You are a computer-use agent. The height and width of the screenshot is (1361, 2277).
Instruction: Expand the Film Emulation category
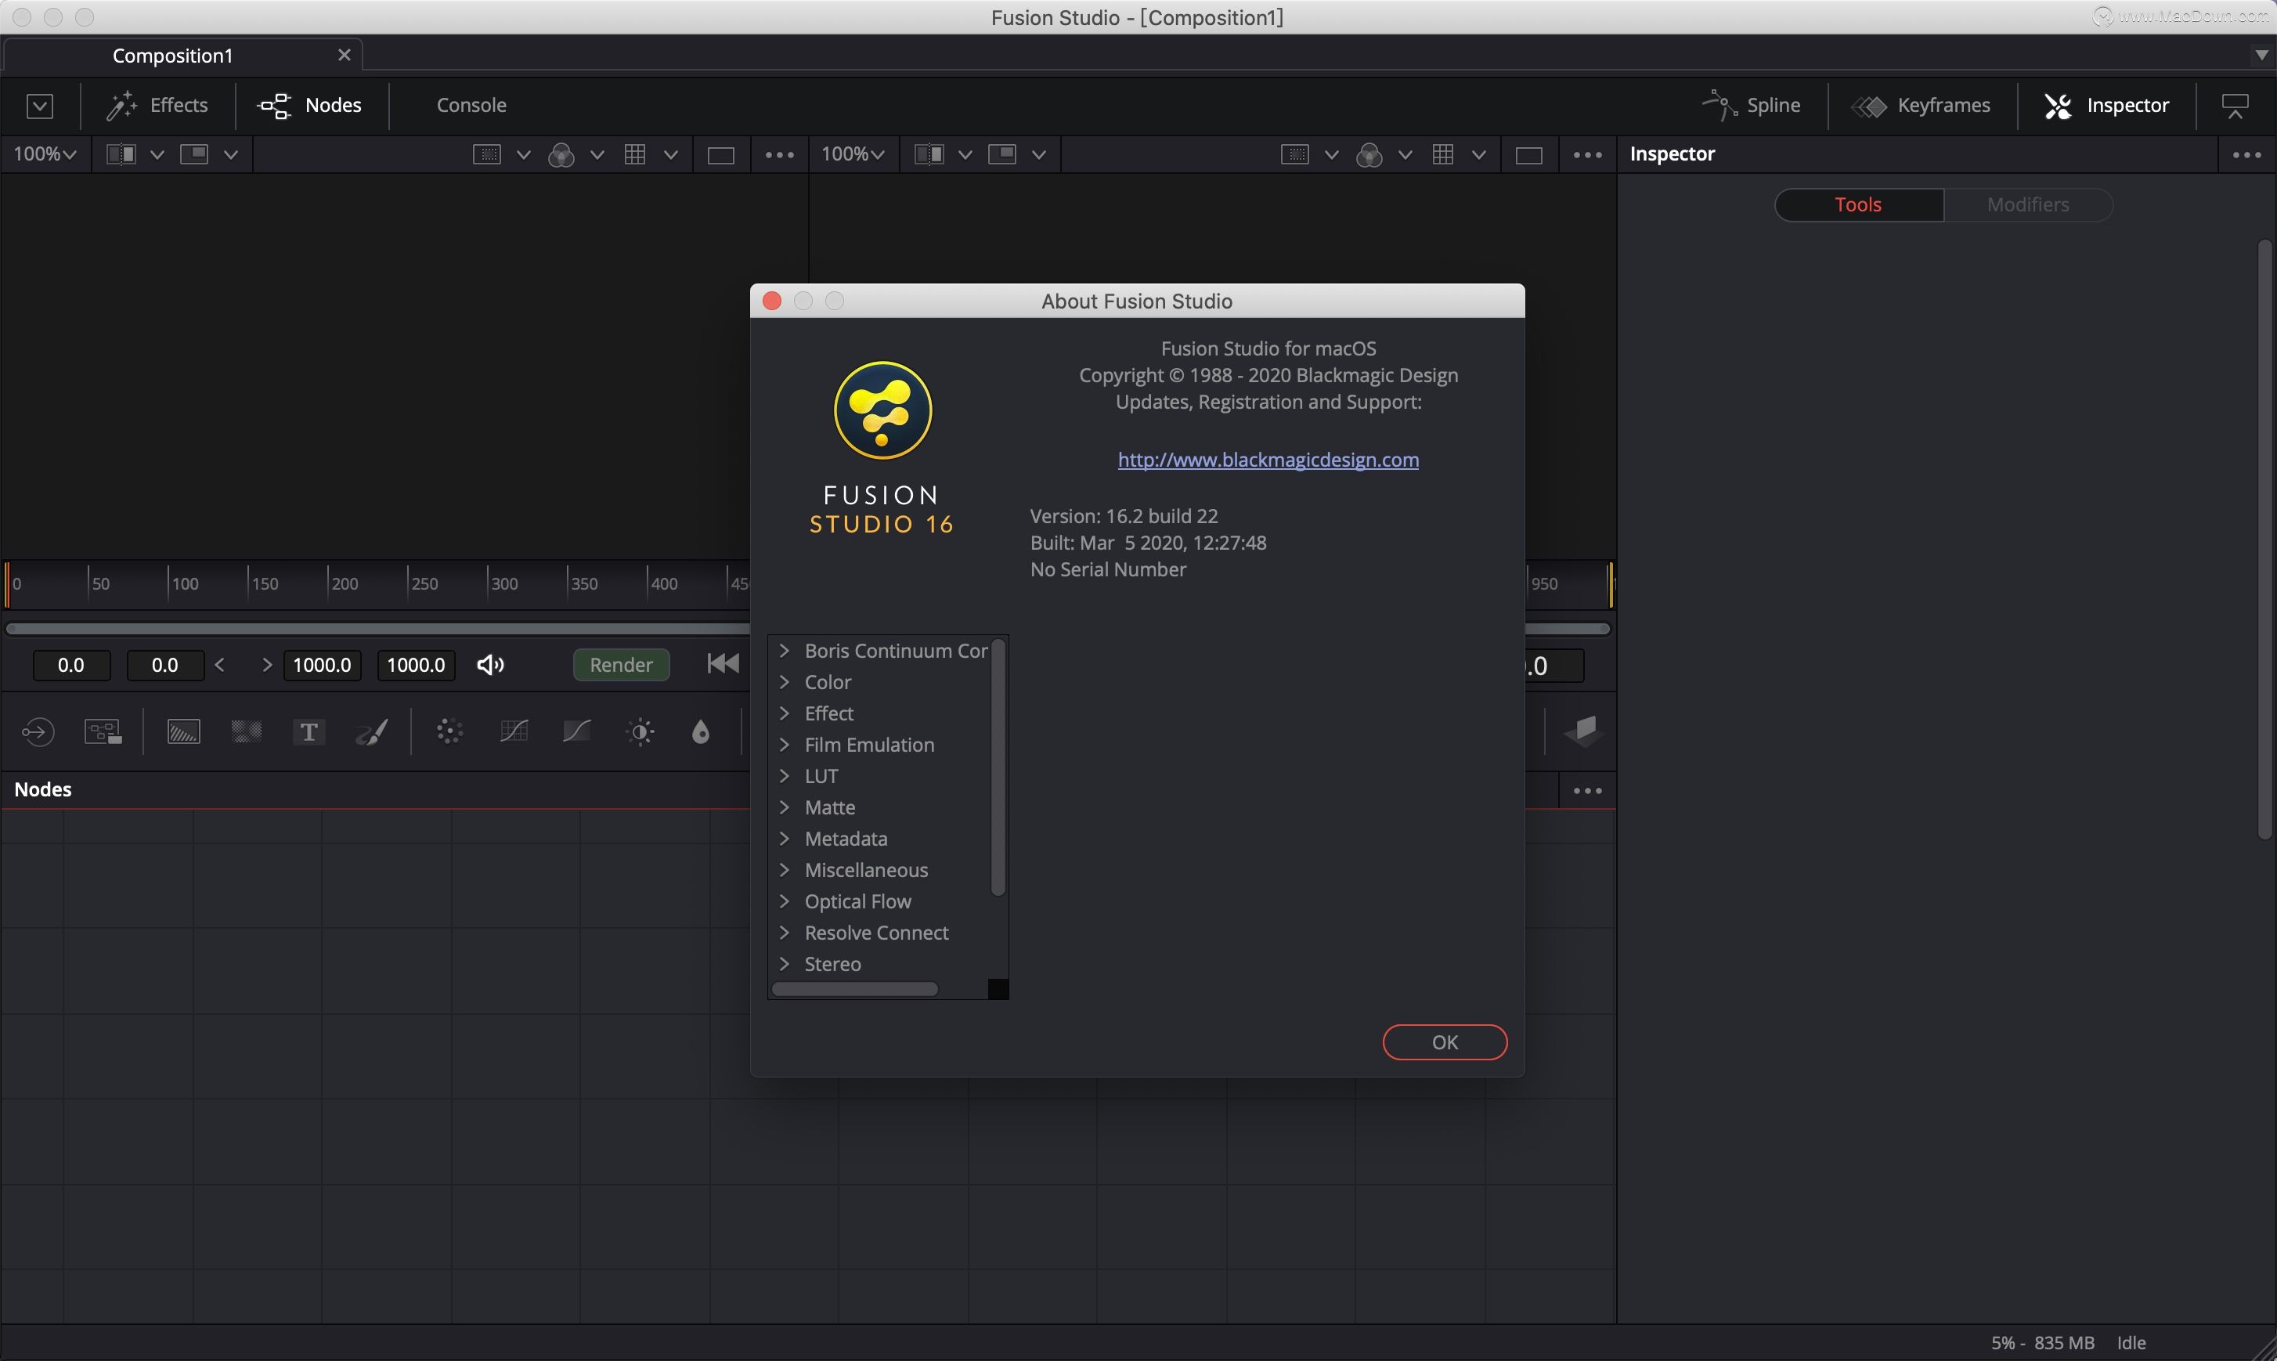784,744
